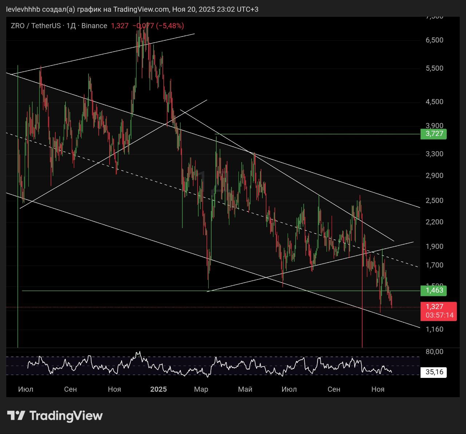Select the green 3,727 price label
The height and width of the screenshot is (434, 466).
(433, 134)
